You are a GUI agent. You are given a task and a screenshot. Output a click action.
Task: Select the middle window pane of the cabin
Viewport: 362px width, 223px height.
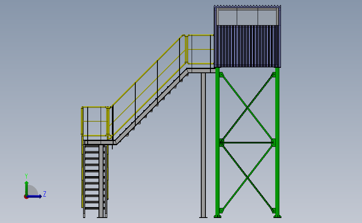[247, 17]
